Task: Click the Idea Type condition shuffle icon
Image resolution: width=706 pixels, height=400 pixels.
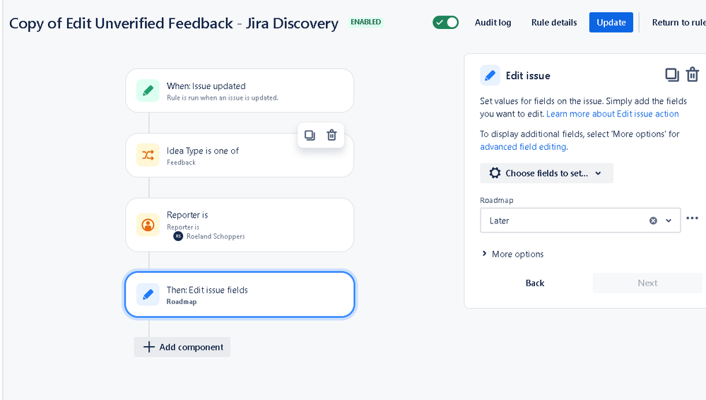Action: [148, 155]
